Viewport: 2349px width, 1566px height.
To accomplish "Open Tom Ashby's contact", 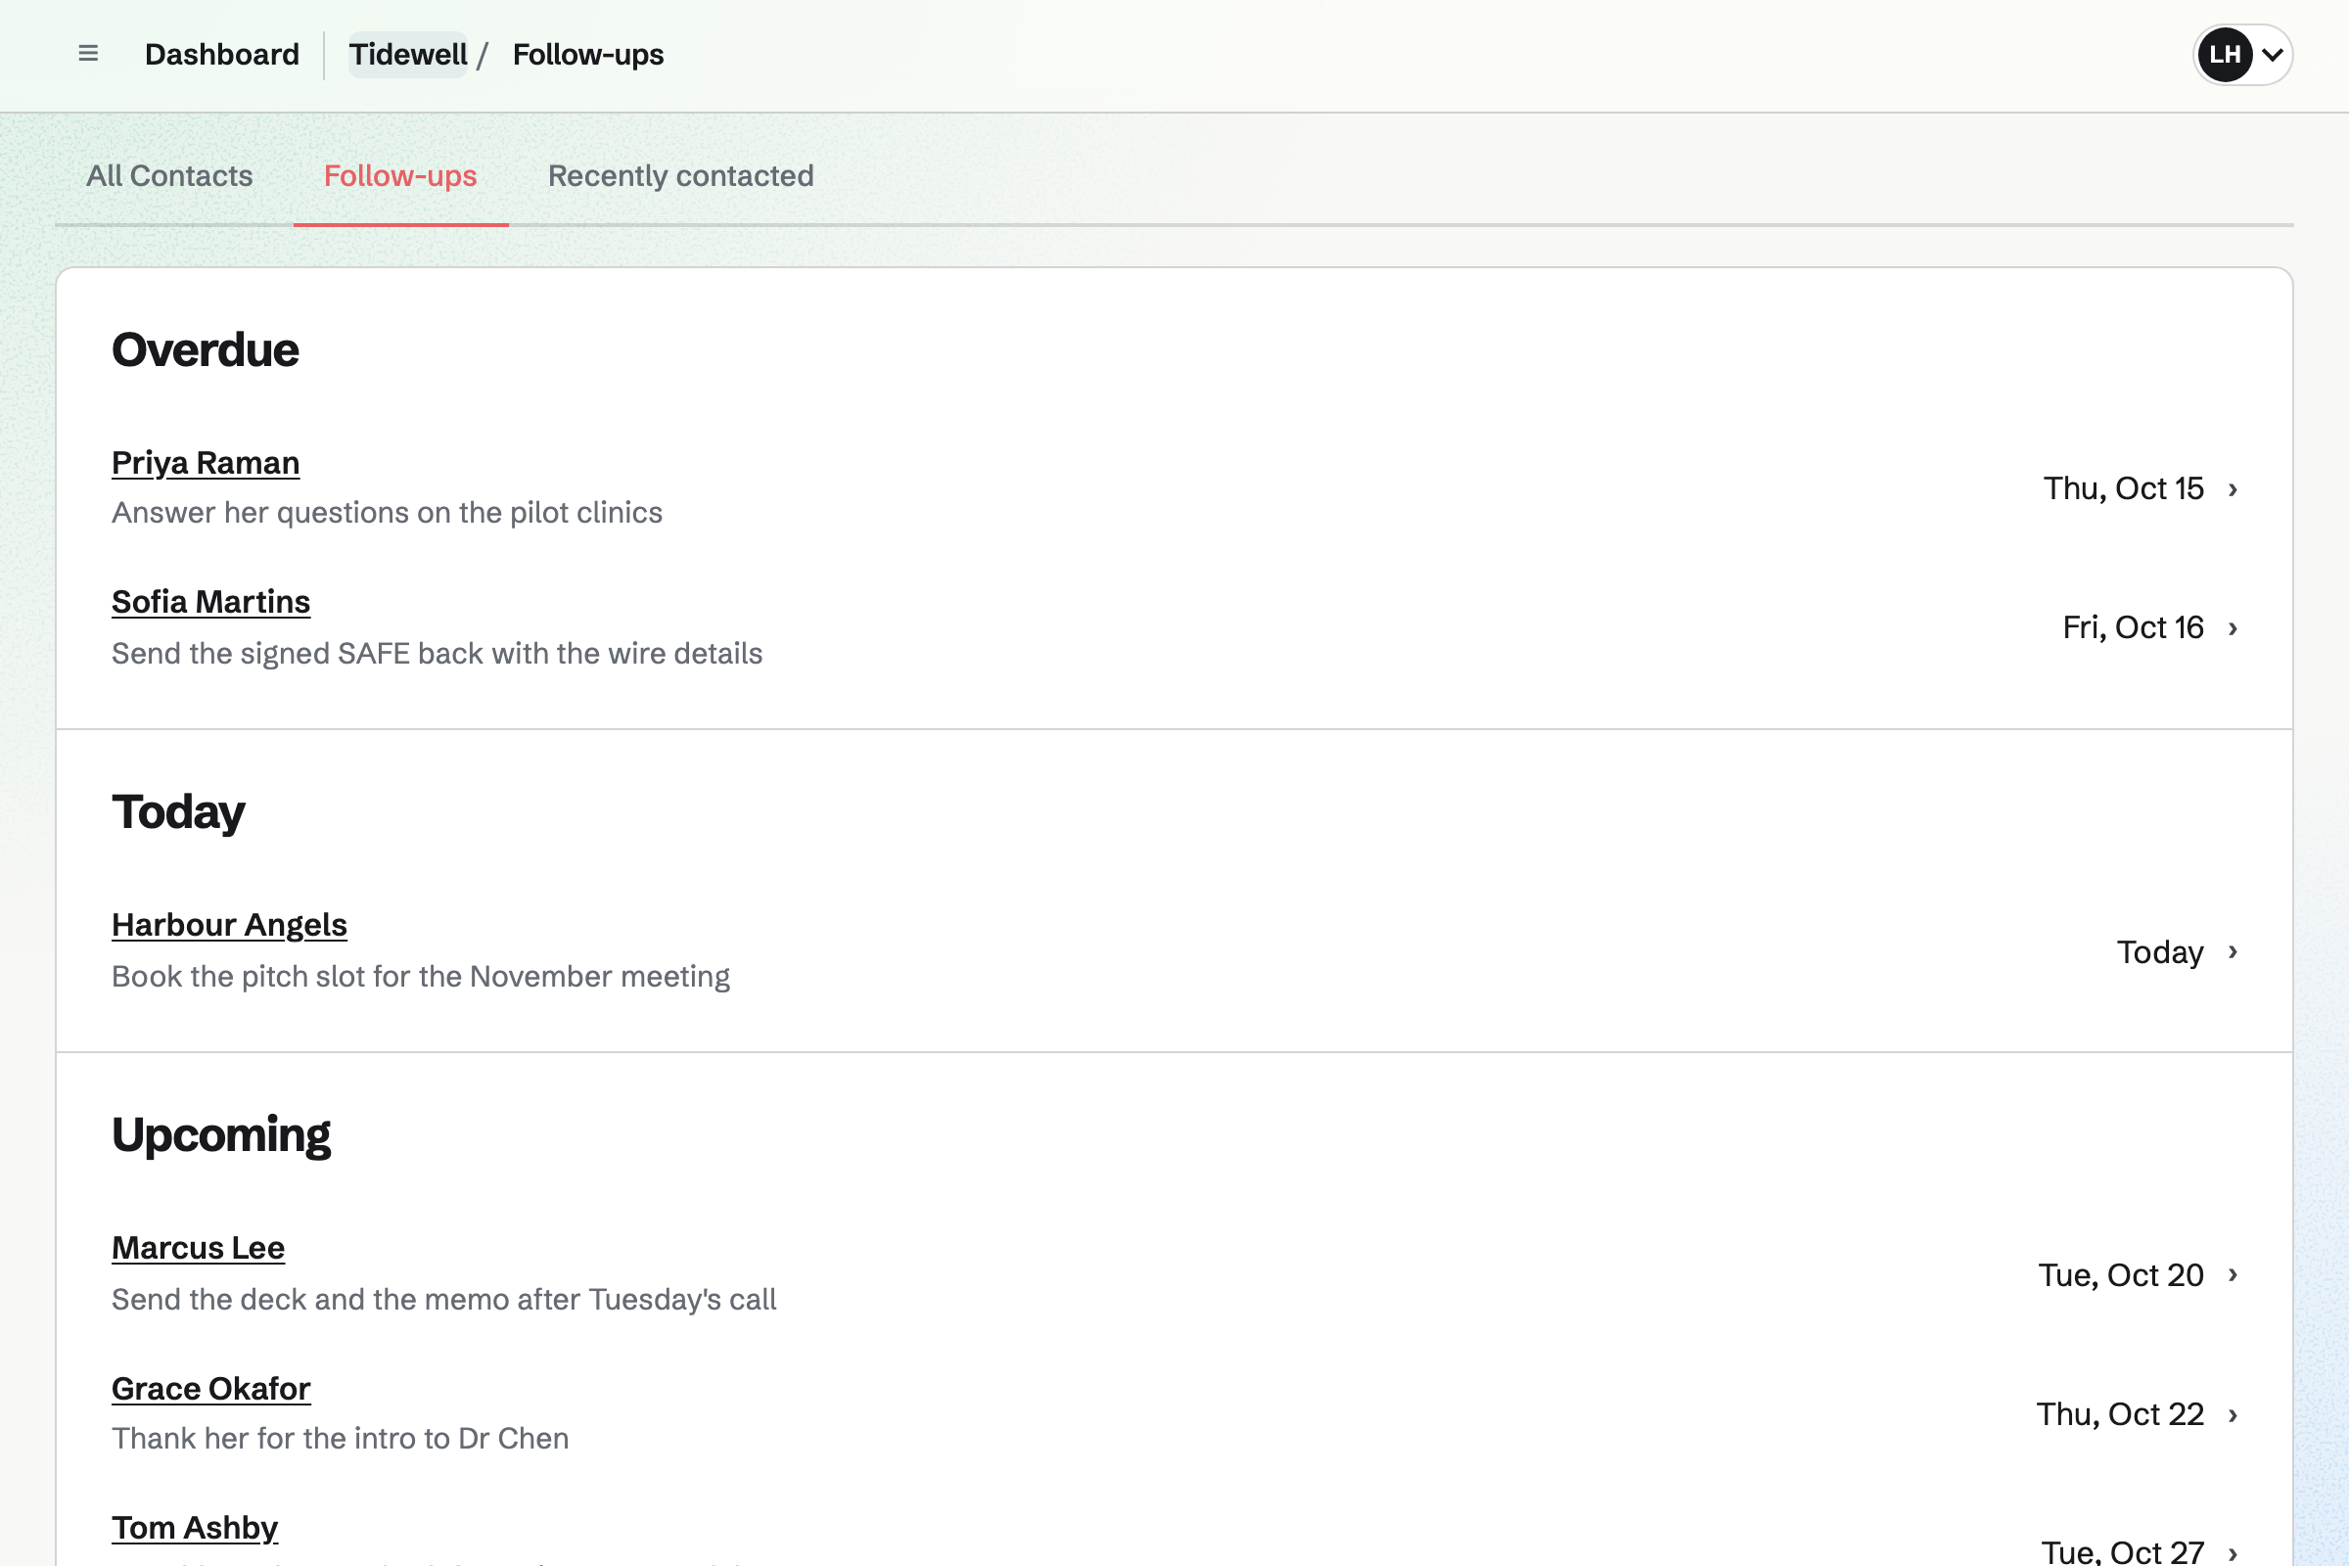I will click(195, 1528).
